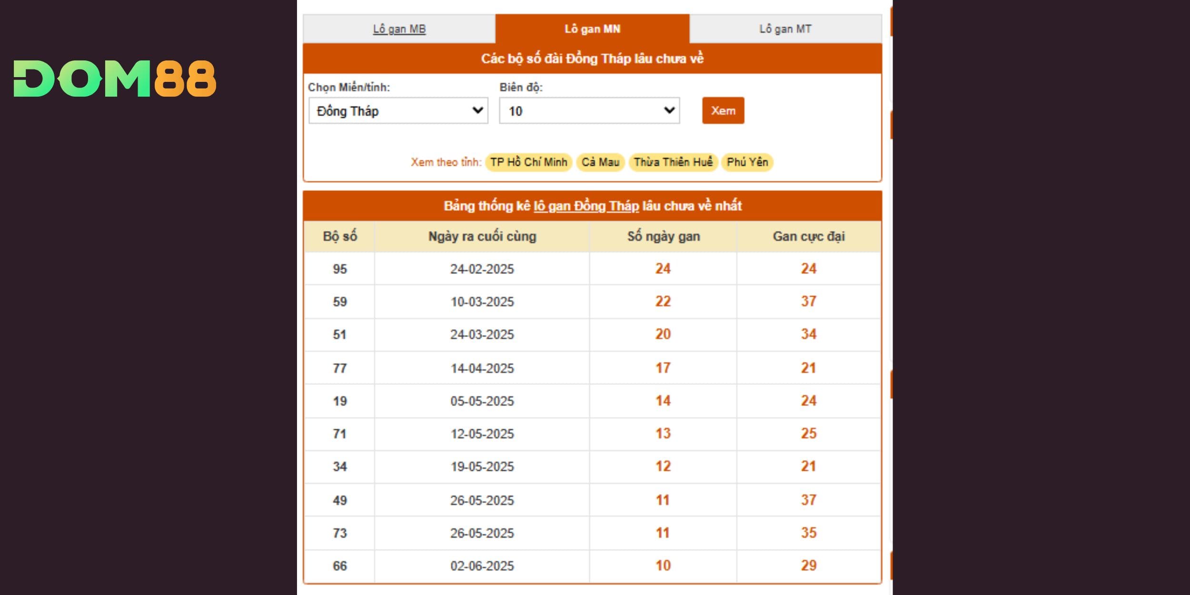Click Gan cực đại value 34

[809, 334]
